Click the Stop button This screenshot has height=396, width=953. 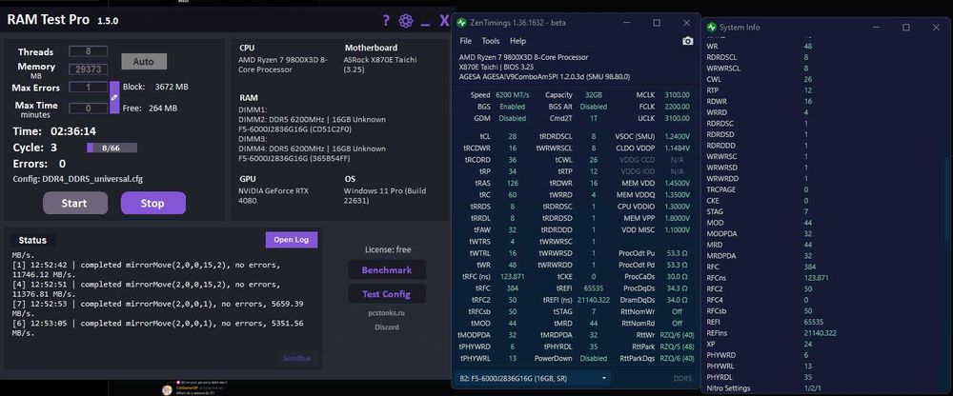pos(152,203)
